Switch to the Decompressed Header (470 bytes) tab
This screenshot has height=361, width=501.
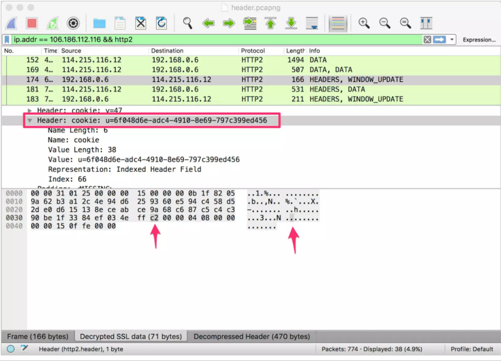(x=251, y=337)
